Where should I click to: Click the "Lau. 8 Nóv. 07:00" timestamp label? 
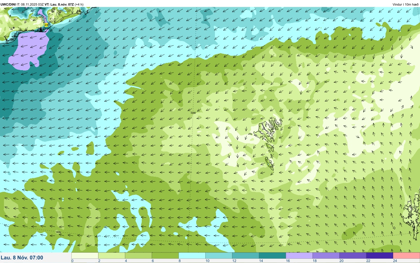[22, 258]
